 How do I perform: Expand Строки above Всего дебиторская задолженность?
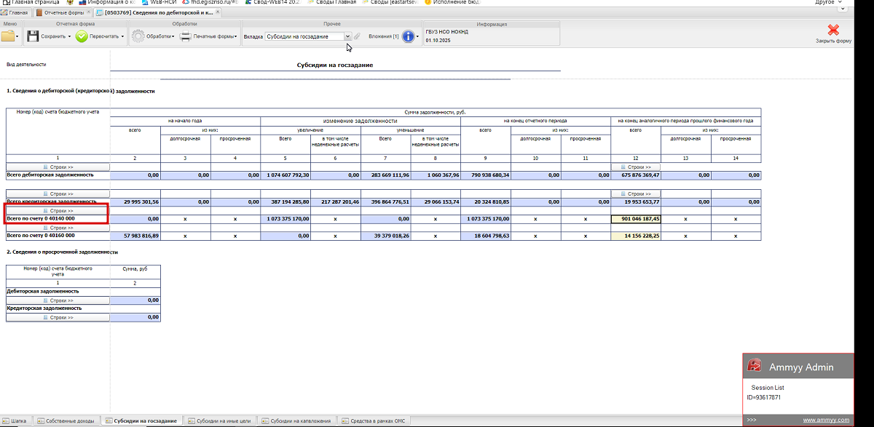coord(58,167)
